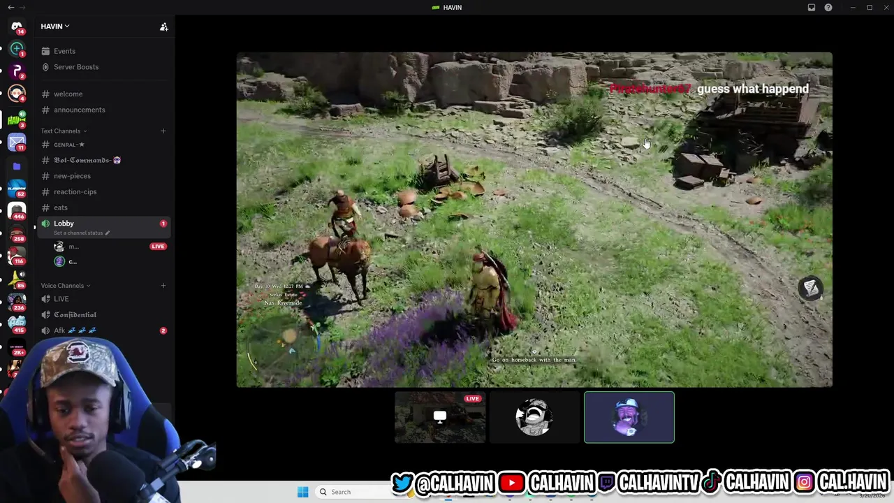Open the purple P server
Image resolution: width=894 pixels, height=503 pixels.
(x=17, y=71)
